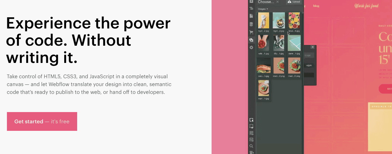The height and width of the screenshot is (154, 392).
Task: Toggle the select element cursor tool
Action: [x=251, y=120]
